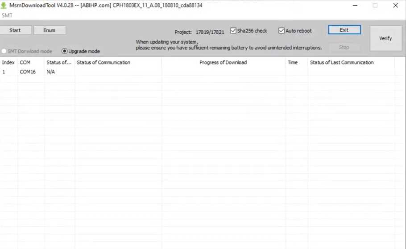Image resolution: width=406 pixels, height=249 pixels.
Task: Click the project number 17819/17821
Action: [210, 32]
